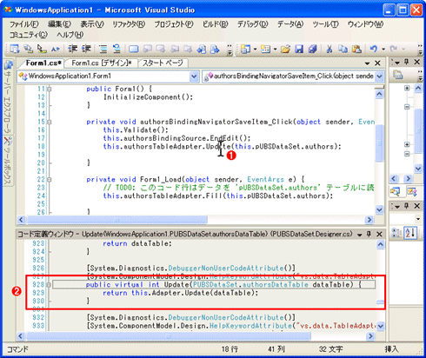Open the データ(A) menu
Viewport: 426px width, 358px height.
(x=290, y=24)
